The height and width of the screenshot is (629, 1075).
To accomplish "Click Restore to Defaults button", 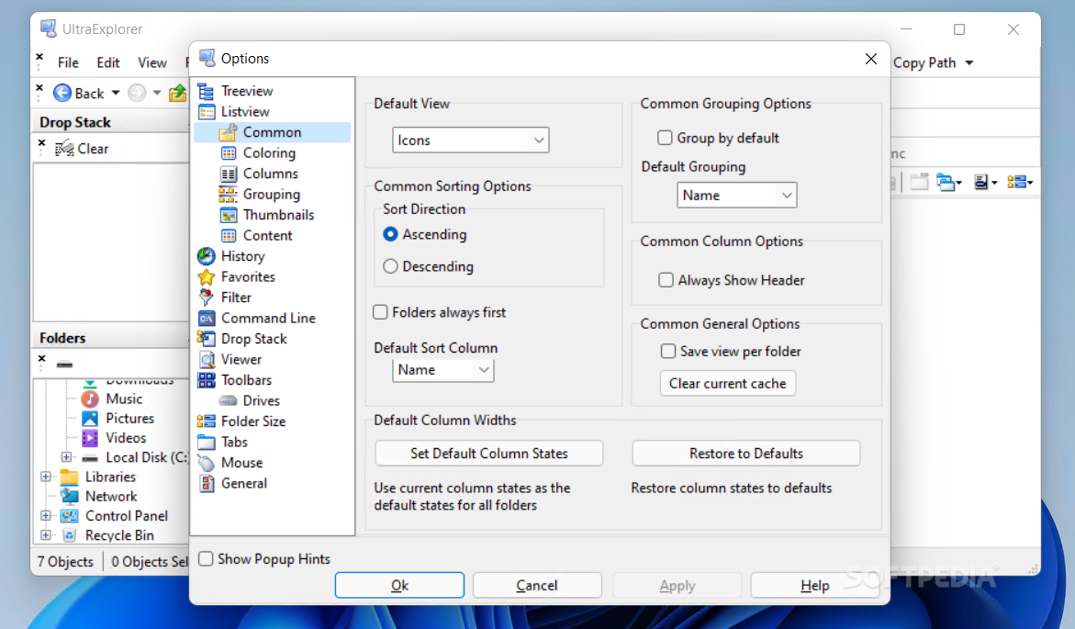I will pyautogui.click(x=746, y=454).
